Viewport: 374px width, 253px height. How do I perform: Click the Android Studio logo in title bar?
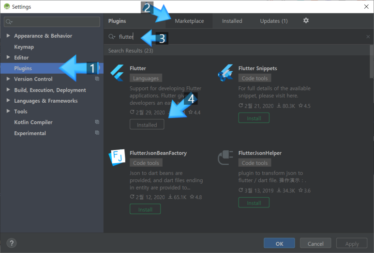(x=7, y=6)
